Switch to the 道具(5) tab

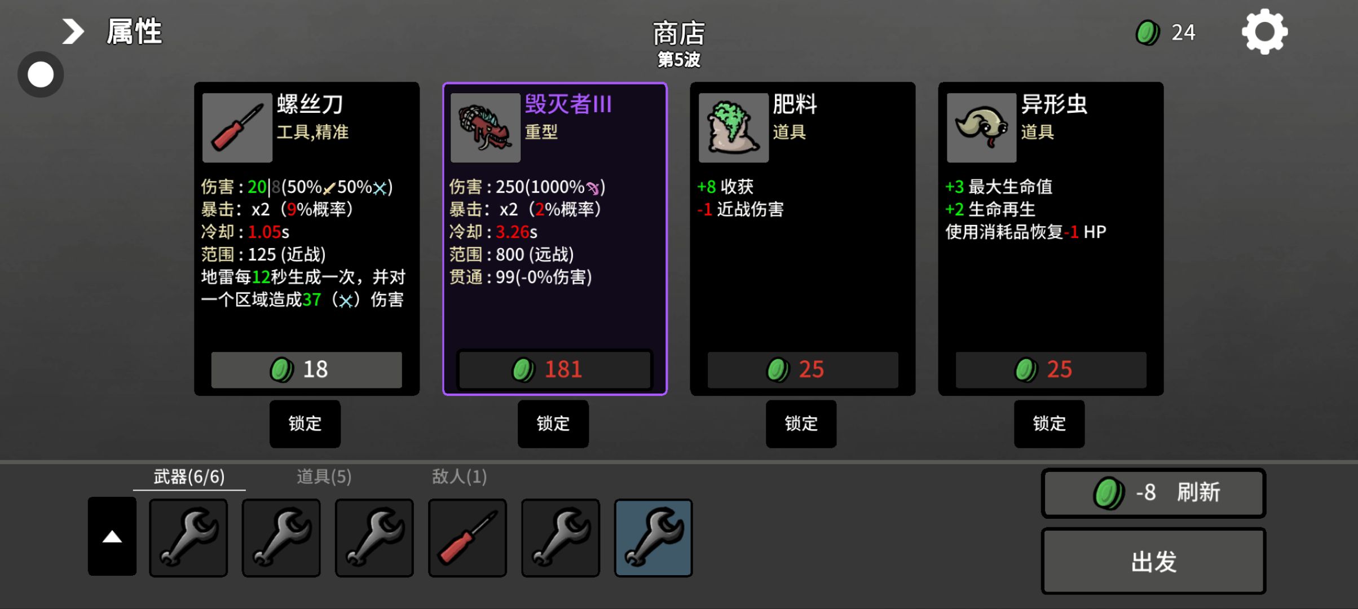pyautogui.click(x=324, y=477)
